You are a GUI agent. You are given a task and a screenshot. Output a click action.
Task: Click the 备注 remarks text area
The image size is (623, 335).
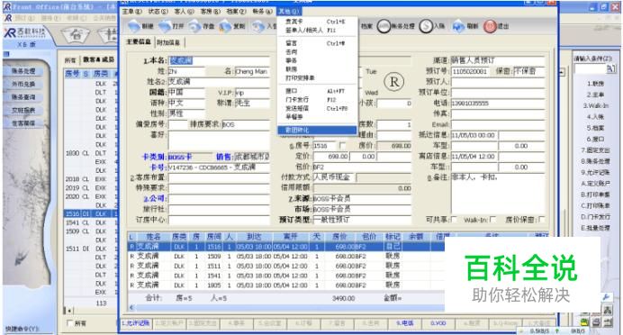tap(498, 193)
